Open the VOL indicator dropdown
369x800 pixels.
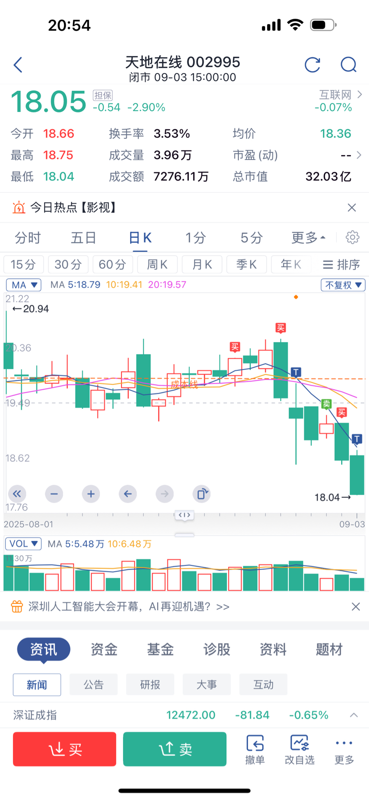pyautogui.click(x=23, y=544)
